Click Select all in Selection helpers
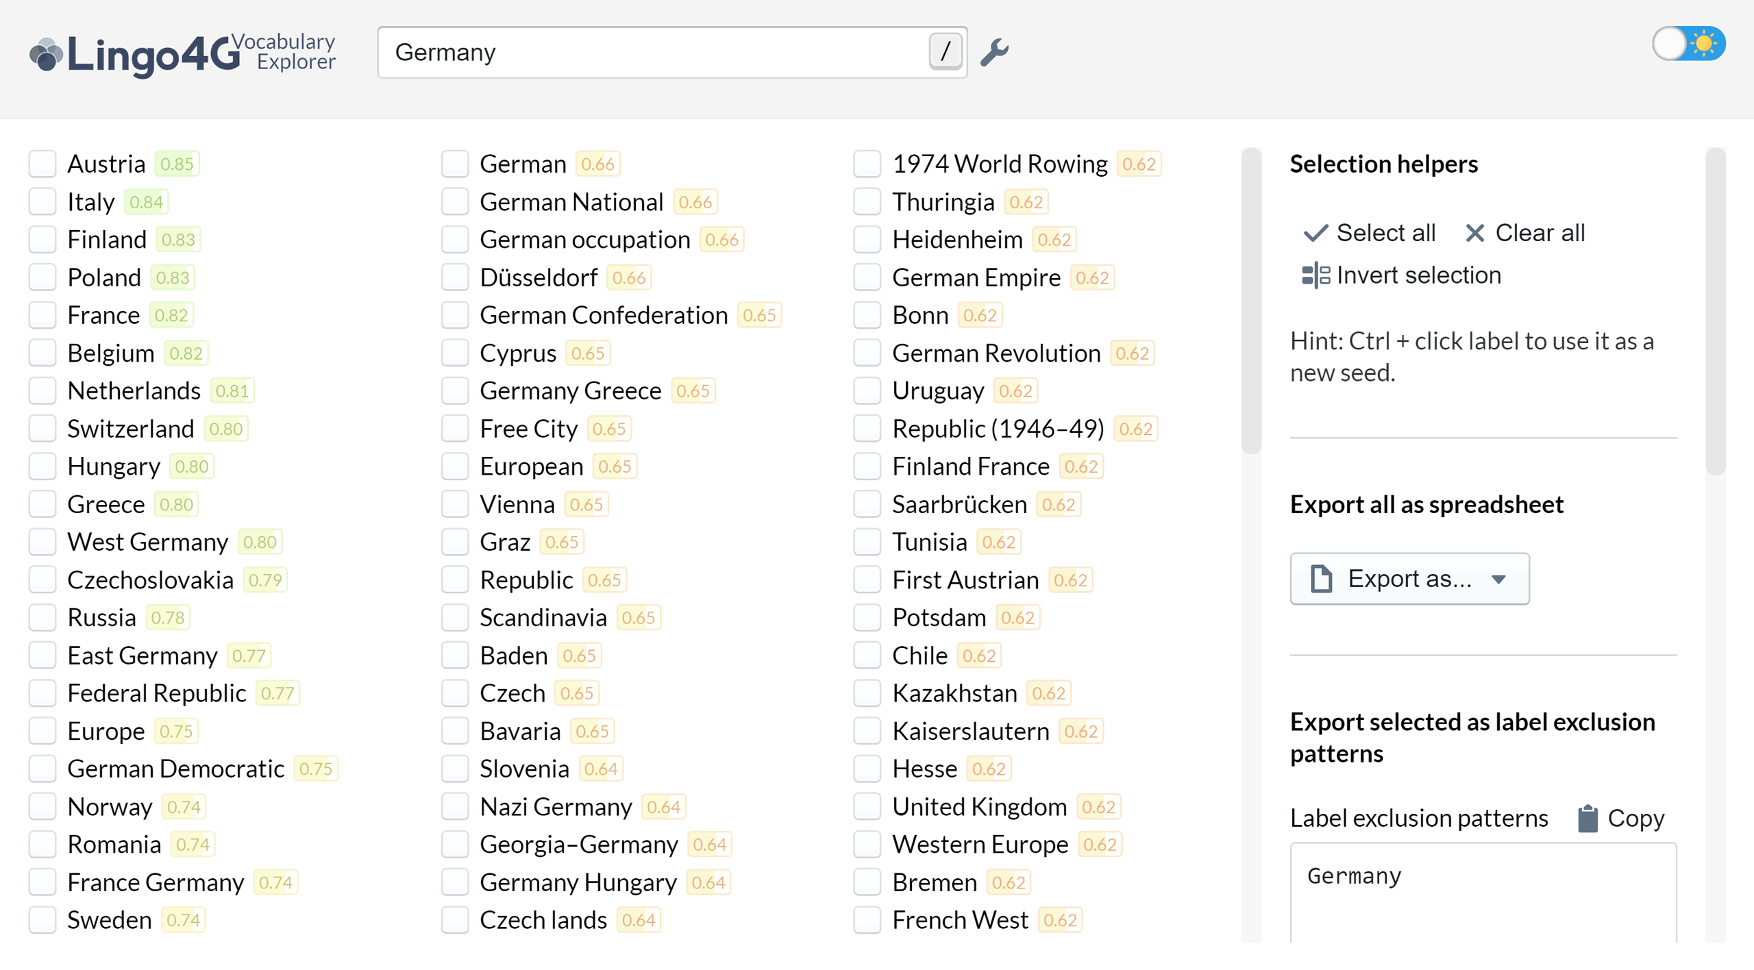The width and height of the screenshot is (1754, 970). (1372, 233)
